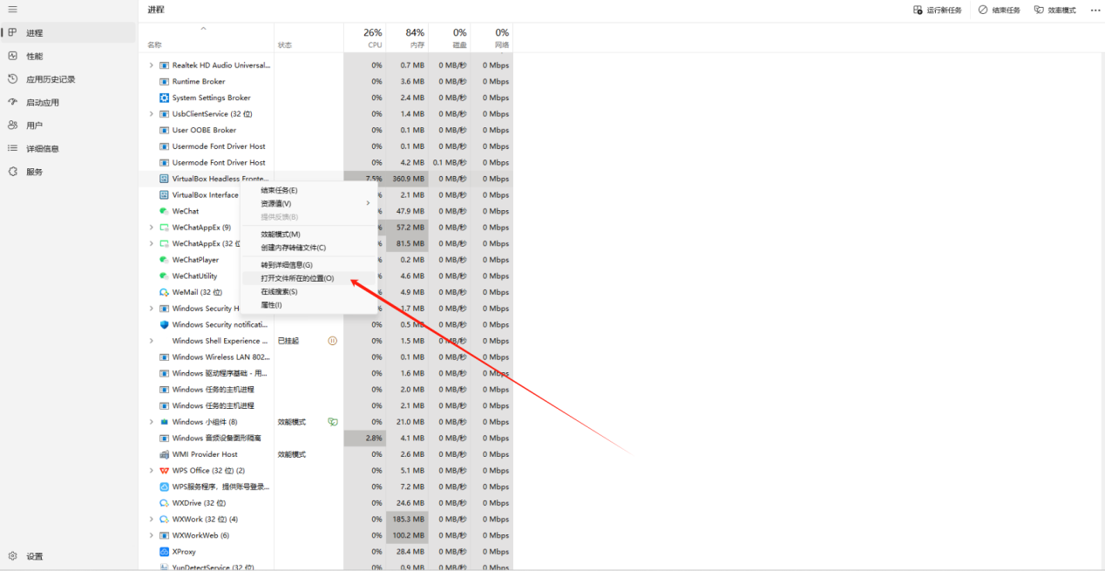Expand the Windows Shell Experience group

click(x=151, y=341)
